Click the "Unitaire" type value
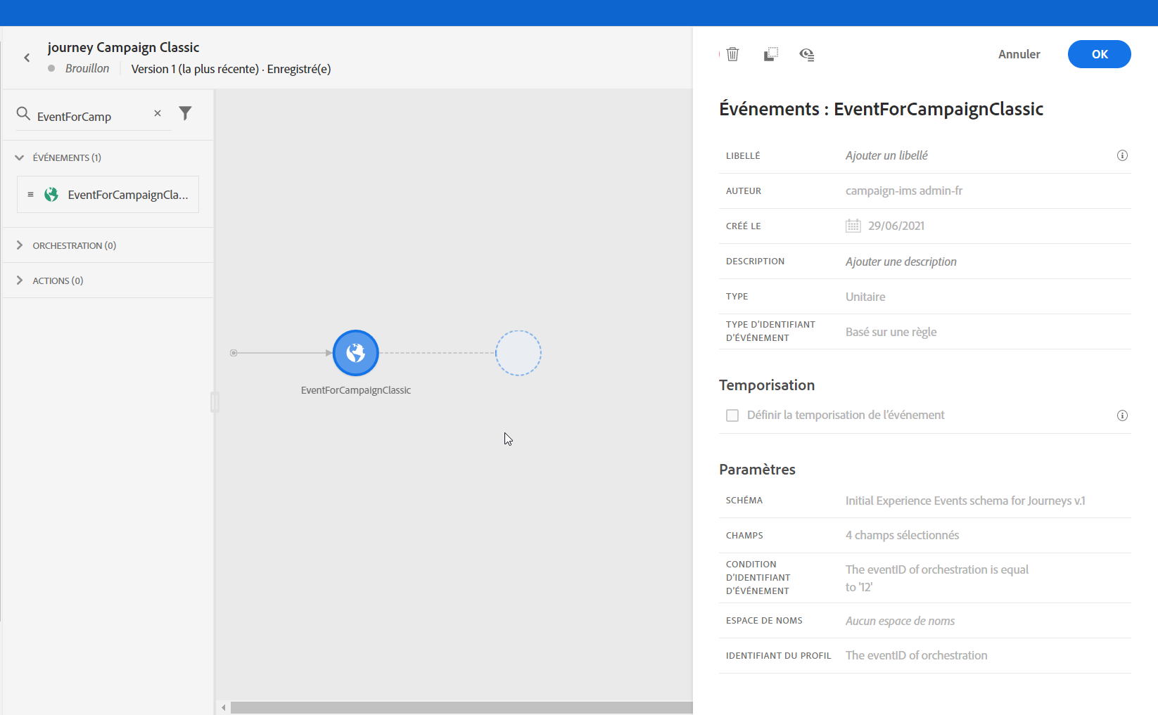The image size is (1158, 715). coord(865,297)
